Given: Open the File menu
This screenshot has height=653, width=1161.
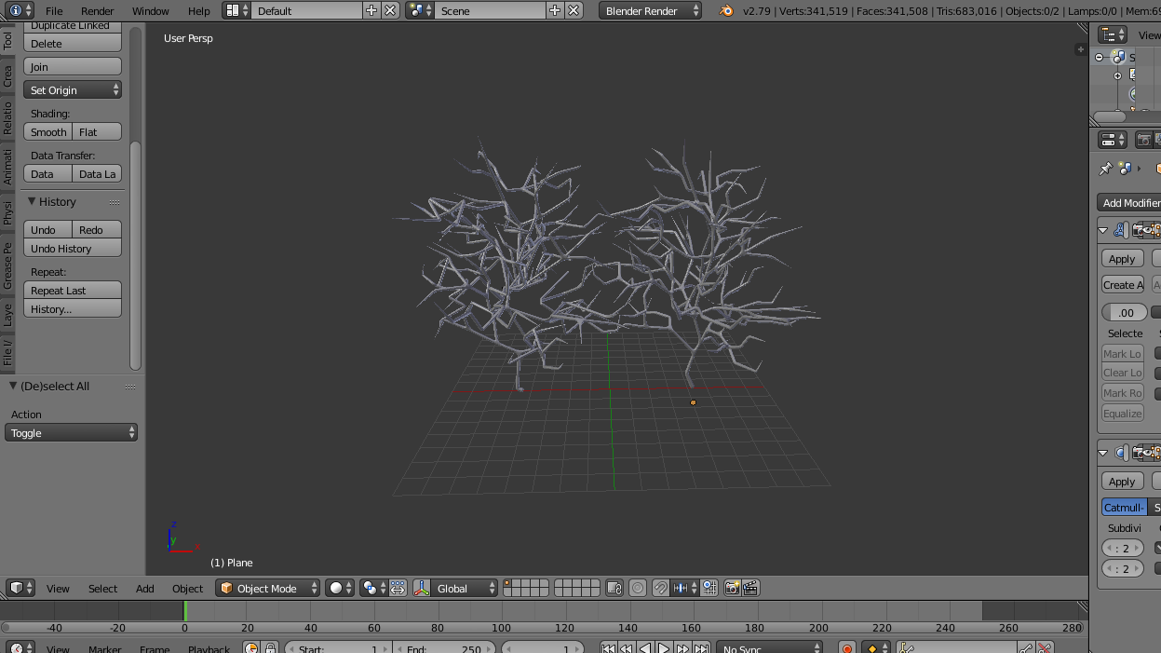Looking at the screenshot, I should point(54,11).
